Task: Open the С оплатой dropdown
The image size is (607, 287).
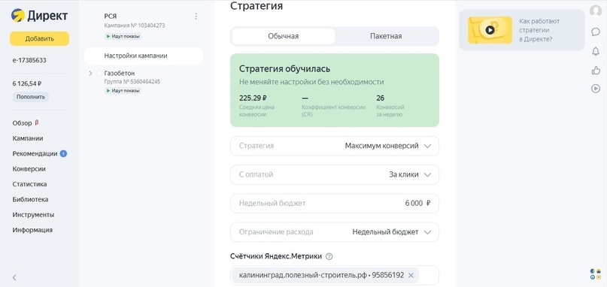Action: [335, 174]
